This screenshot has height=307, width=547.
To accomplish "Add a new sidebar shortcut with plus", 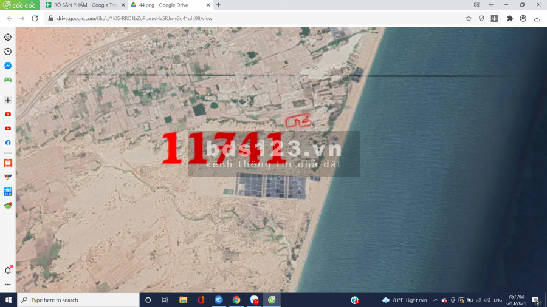I will coord(8,100).
